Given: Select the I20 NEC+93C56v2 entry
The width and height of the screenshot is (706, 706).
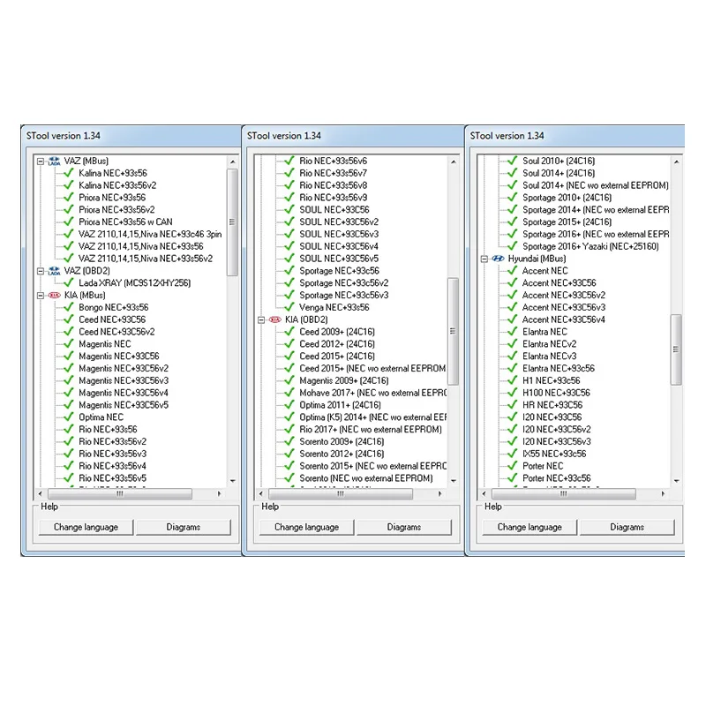Looking at the screenshot, I should (557, 430).
